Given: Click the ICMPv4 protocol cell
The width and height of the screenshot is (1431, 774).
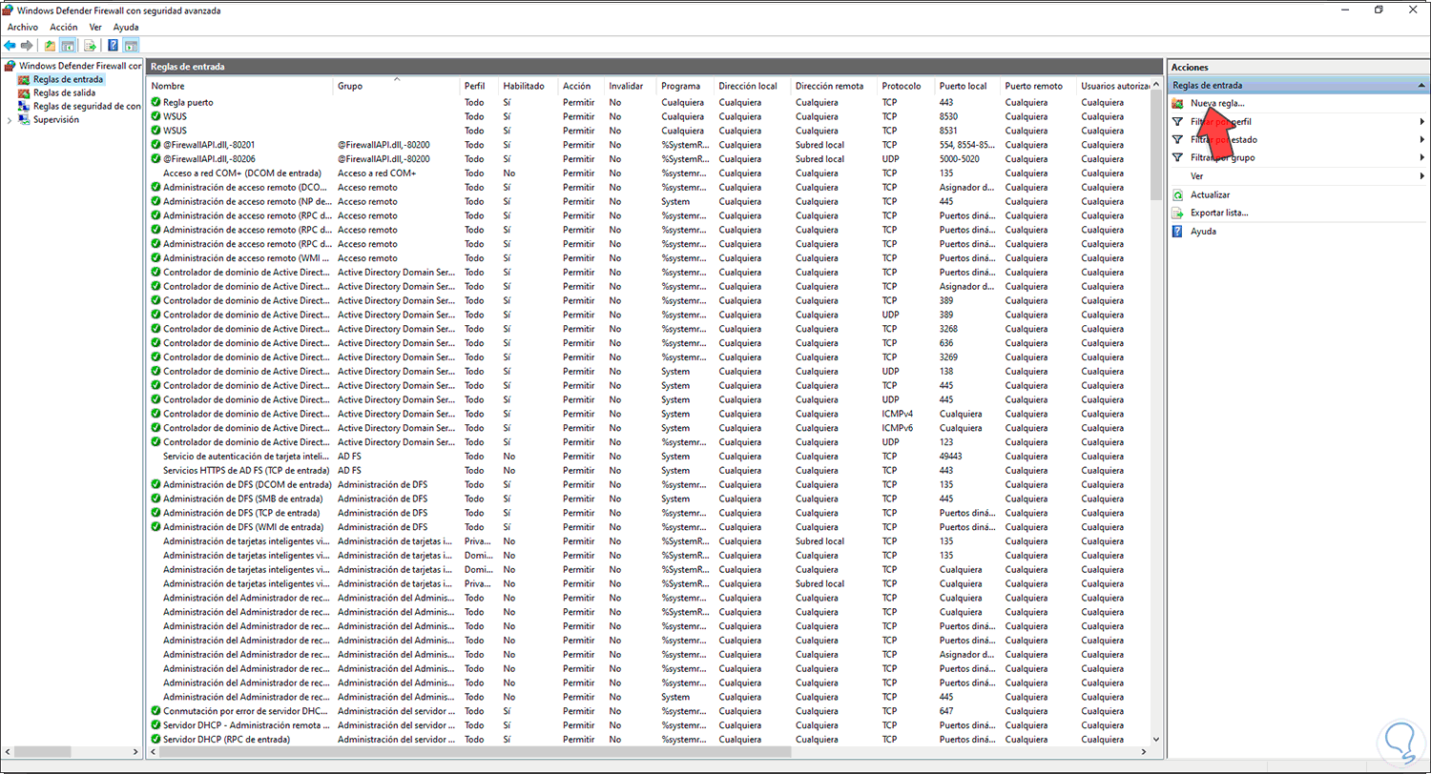Looking at the screenshot, I should tap(898, 414).
